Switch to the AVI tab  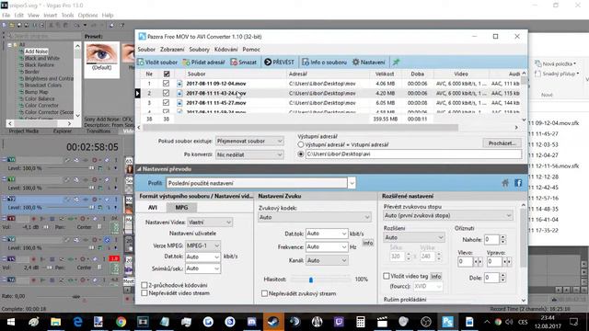153,208
